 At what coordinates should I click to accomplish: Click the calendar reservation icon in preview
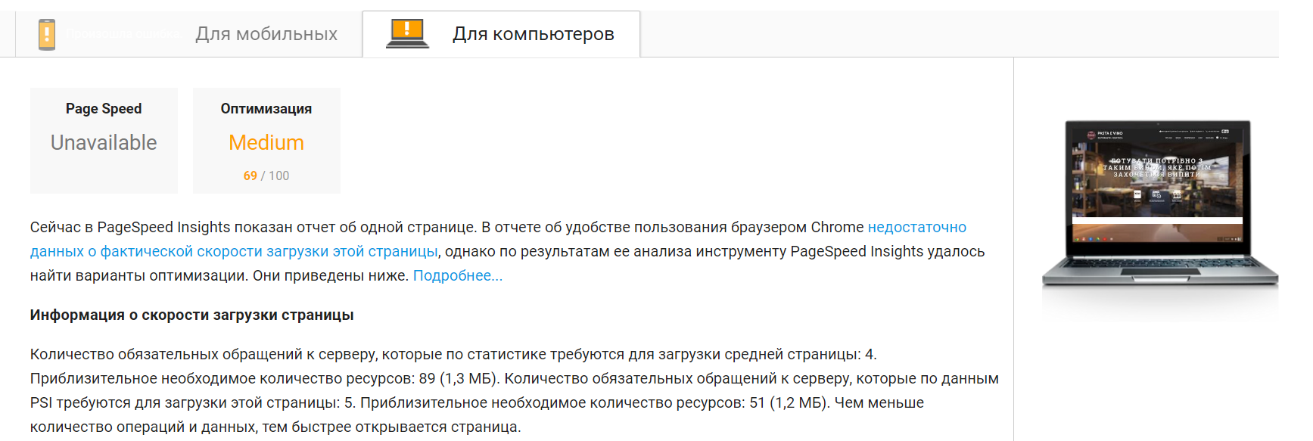(x=1156, y=195)
